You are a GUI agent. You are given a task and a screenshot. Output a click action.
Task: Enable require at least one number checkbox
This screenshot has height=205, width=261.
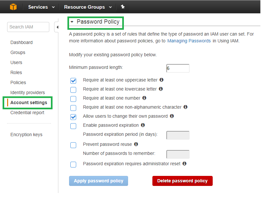[x=73, y=99]
